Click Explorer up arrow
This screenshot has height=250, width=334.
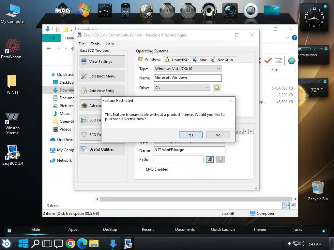pyautogui.click(x=72, y=49)
